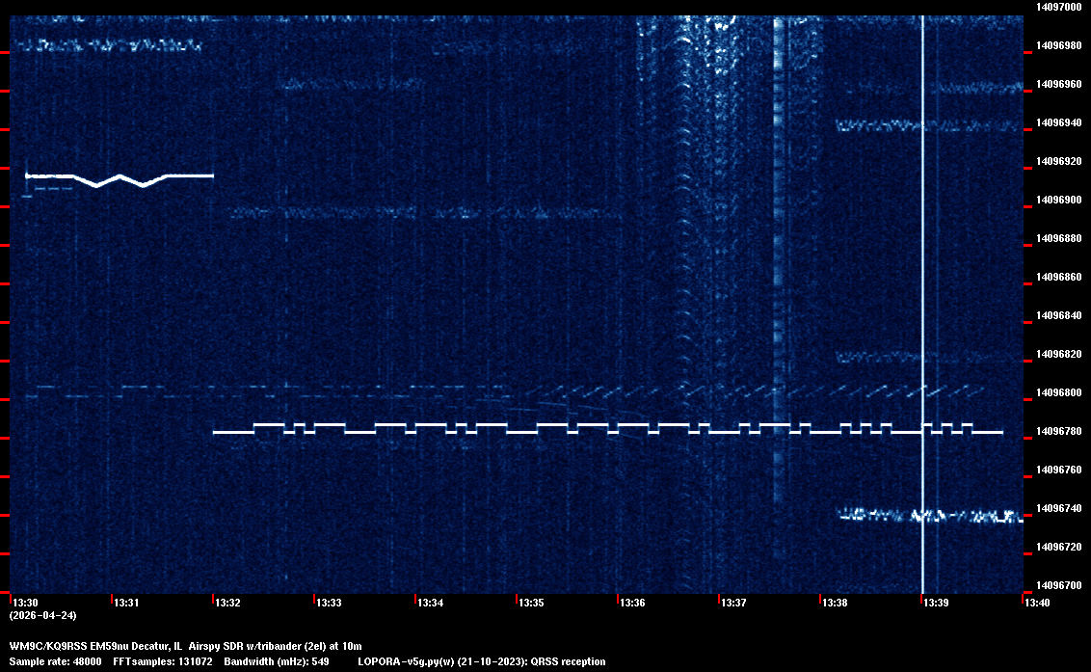Click the bright zigzag signal trace near 14096910
Viewport: 1091px width, 672px height.
(x=119, y=177)
